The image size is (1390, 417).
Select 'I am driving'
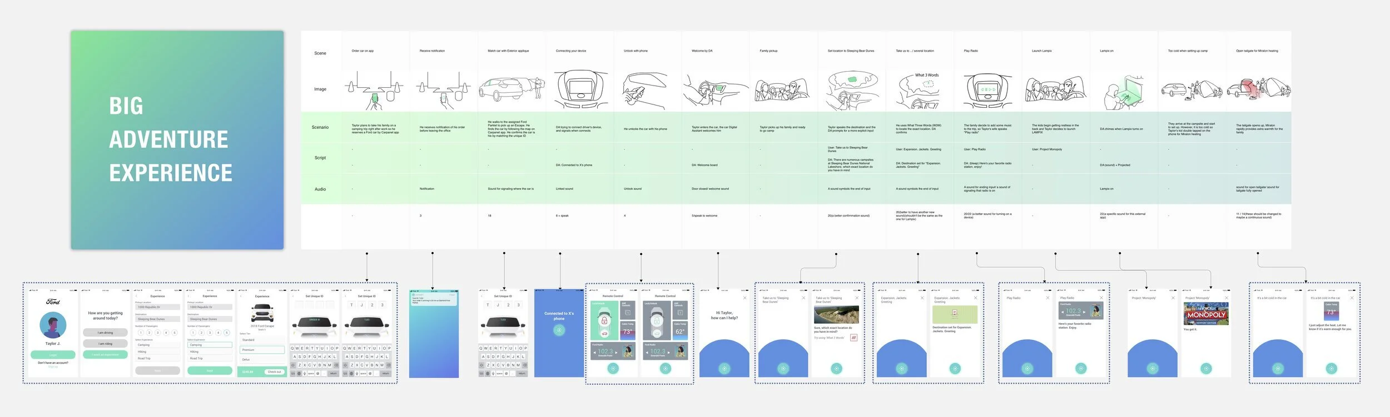tap(105, 333)
